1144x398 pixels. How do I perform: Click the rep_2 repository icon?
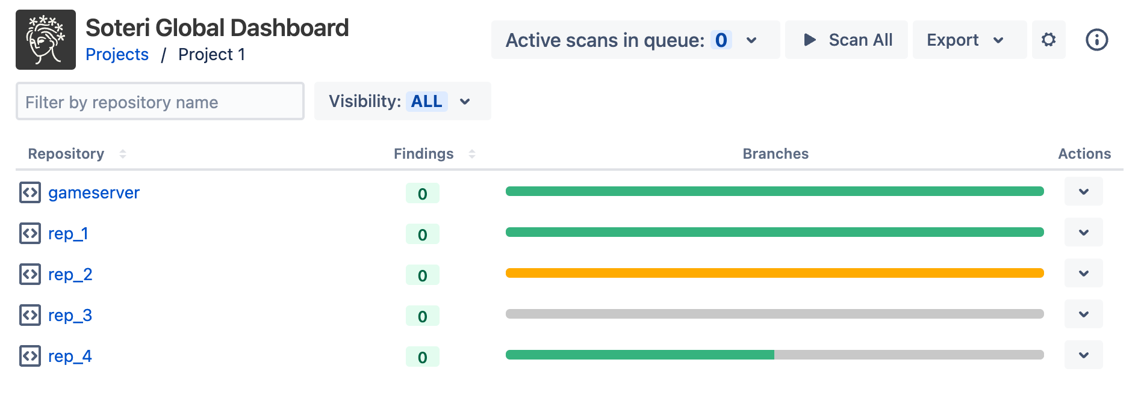(30, 274)
